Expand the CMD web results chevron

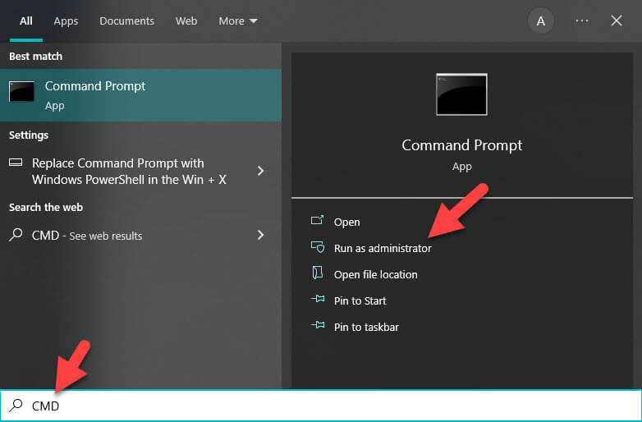(x=260, y=236)
